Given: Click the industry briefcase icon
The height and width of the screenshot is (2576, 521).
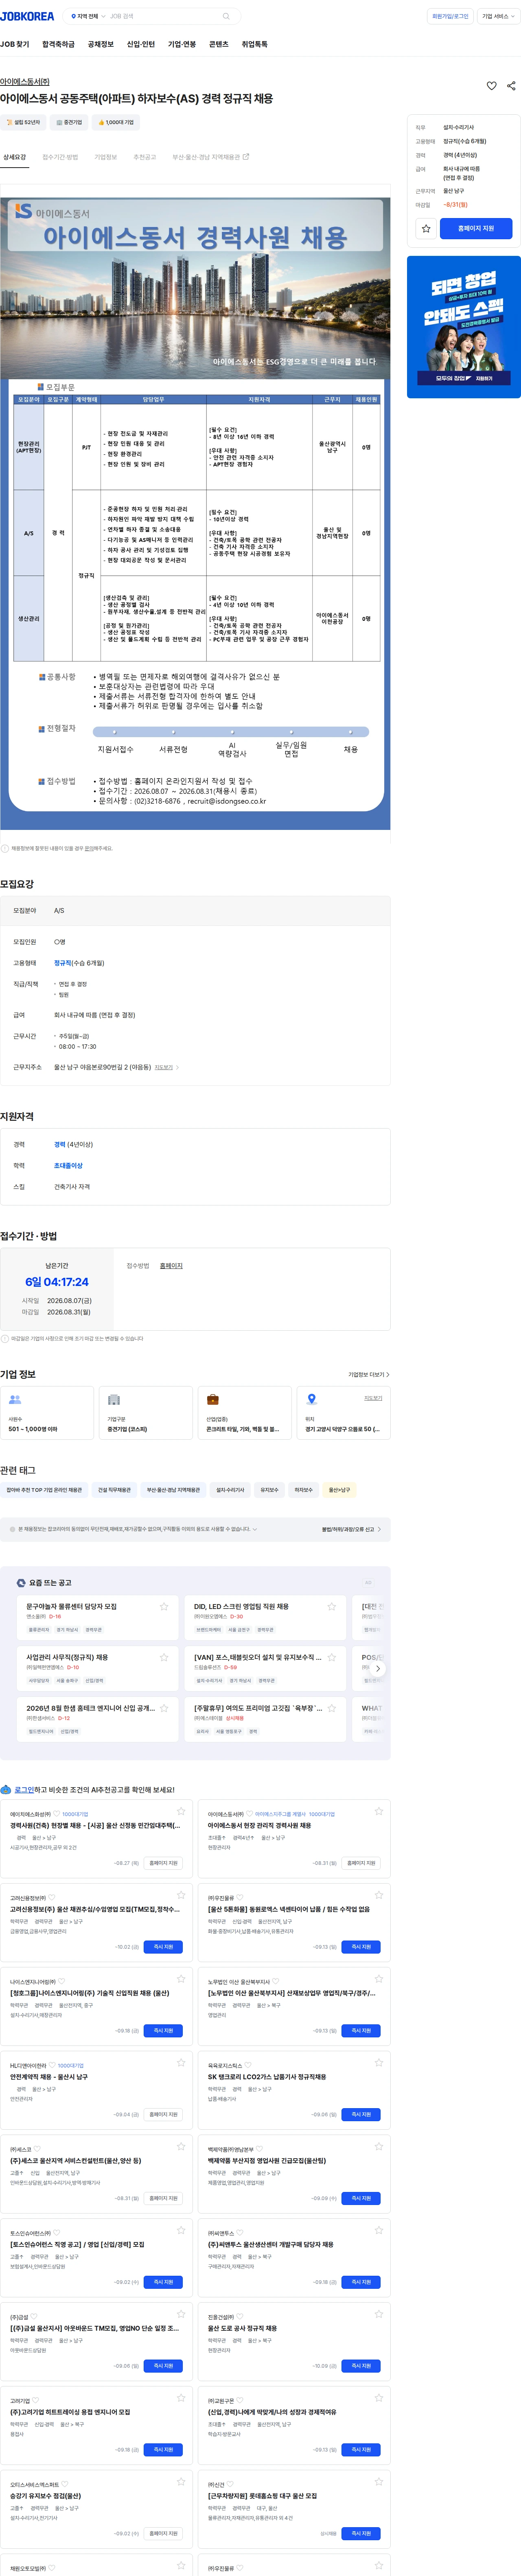Looking at the screenshot, I should coord(213,1399).
